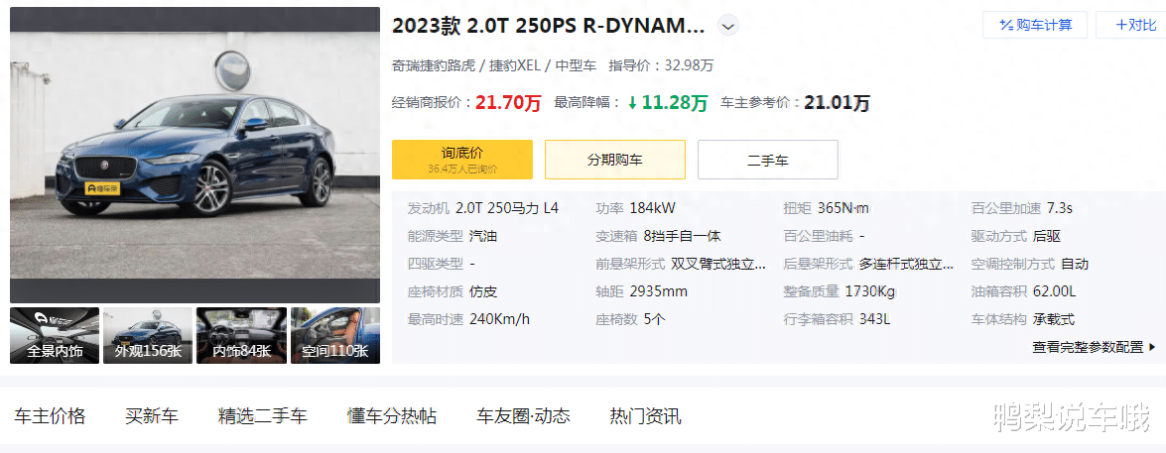Click the top speed value 240Km/h
Viewport: 1166px width, 453px height.
coord(500,319)
